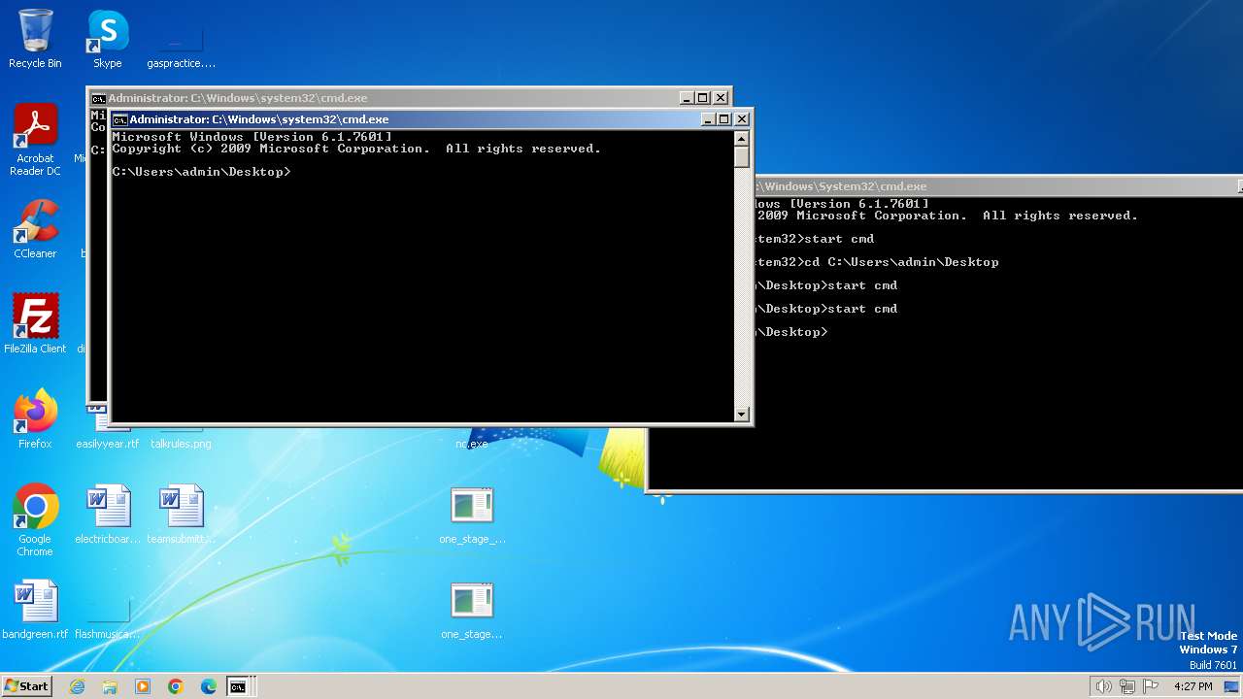Click front cmd scrollbar down arrow
The height and width of the screenshot is (699, 1243).
pyautogui.click(x=742, y=415)
